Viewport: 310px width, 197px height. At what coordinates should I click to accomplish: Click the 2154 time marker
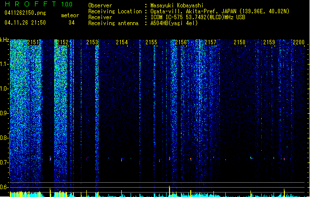pos(122,42)
